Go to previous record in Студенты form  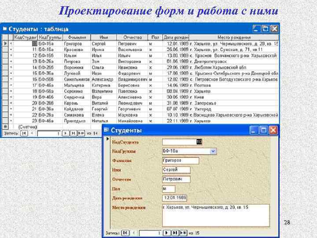tap(134, 233)
